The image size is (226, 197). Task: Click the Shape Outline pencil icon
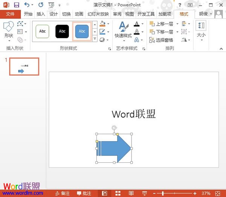[x=102, y=32]
